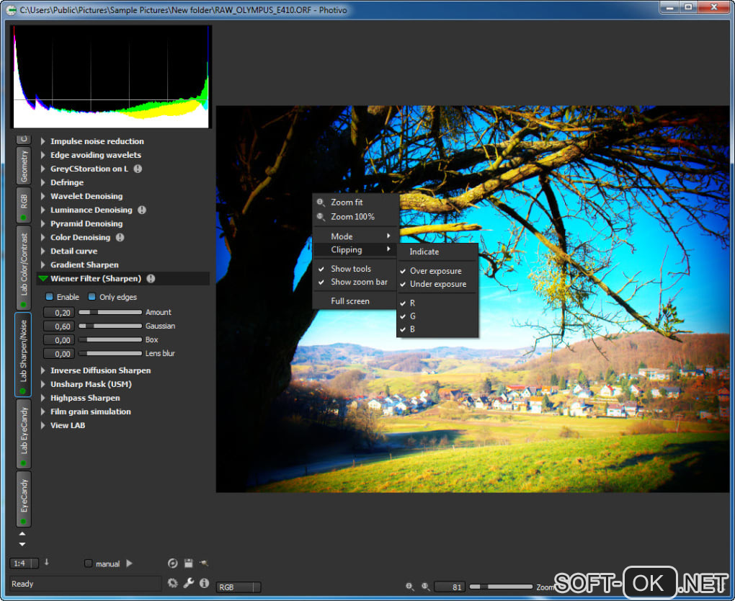Click the Lens blur value field
Viewport: 735px width, 601px height.
[58, 354]
